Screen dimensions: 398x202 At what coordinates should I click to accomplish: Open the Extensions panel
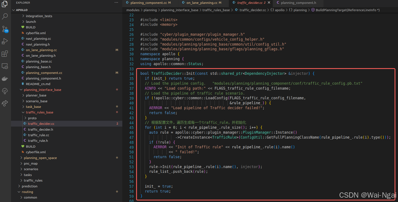(5, 53)
